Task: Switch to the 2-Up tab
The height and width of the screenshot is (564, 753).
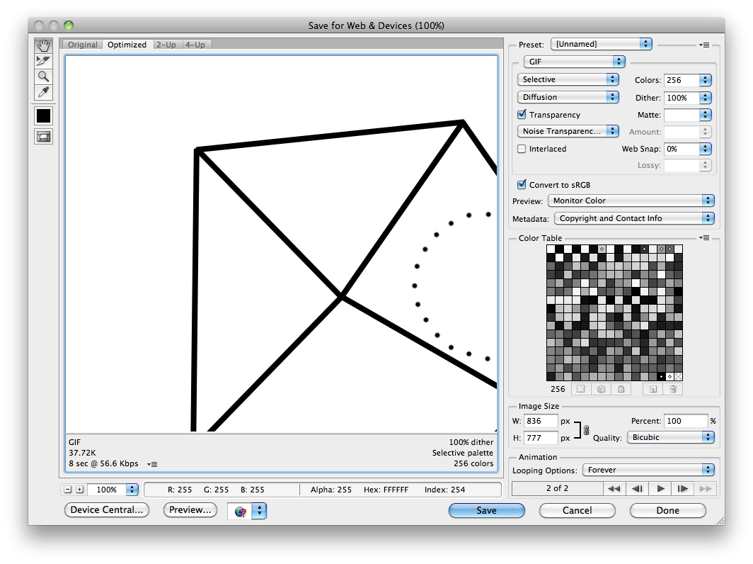Action: click(166, 45)
